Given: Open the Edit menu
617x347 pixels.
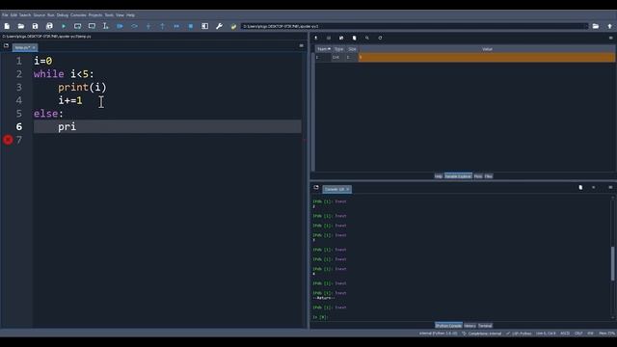Looking at the screenshot, I should (x=13, y=15).
